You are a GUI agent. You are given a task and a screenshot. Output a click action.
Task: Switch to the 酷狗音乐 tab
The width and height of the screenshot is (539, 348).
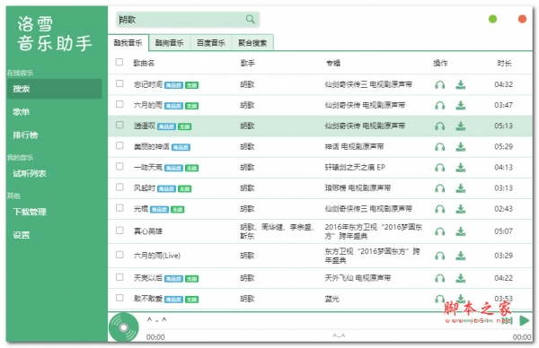[170, 43]
